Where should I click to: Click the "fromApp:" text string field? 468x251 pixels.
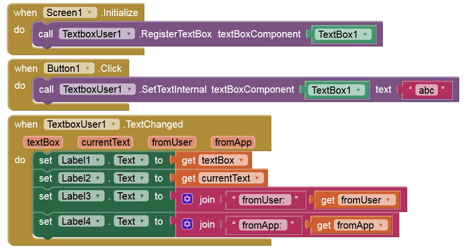pos(264,225)
